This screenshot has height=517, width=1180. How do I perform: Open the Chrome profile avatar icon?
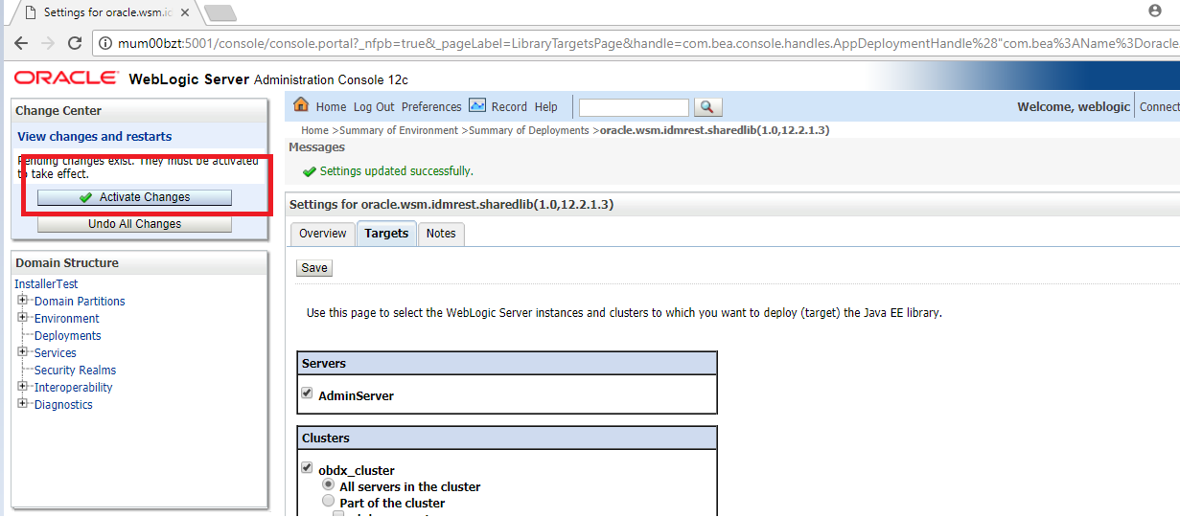(1155, 11)
